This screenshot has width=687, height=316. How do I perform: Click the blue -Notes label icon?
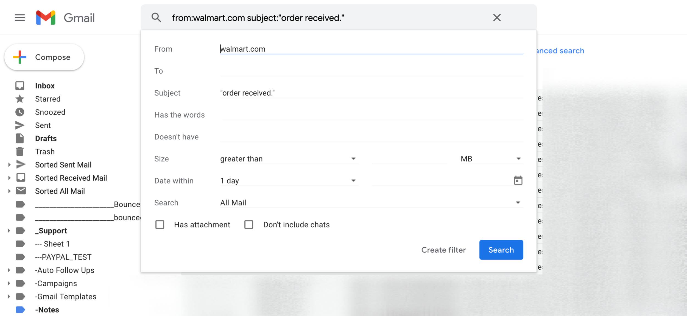(21, 310)
